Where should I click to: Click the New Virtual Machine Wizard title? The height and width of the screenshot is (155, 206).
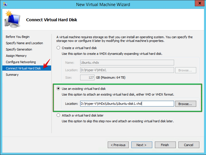point(103,5)
